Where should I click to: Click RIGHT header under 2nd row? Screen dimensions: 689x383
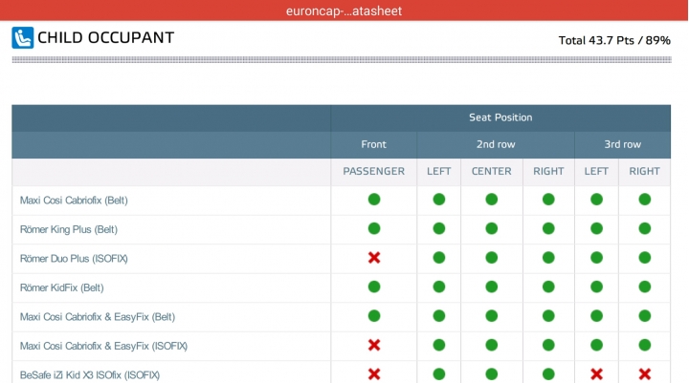(548, 171)
